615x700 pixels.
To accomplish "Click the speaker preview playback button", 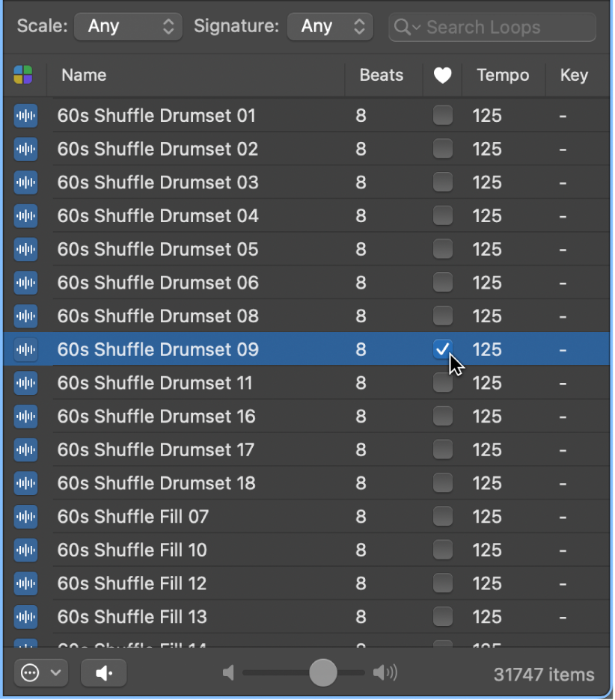I will pyautogui.click(x=103, y=673).
